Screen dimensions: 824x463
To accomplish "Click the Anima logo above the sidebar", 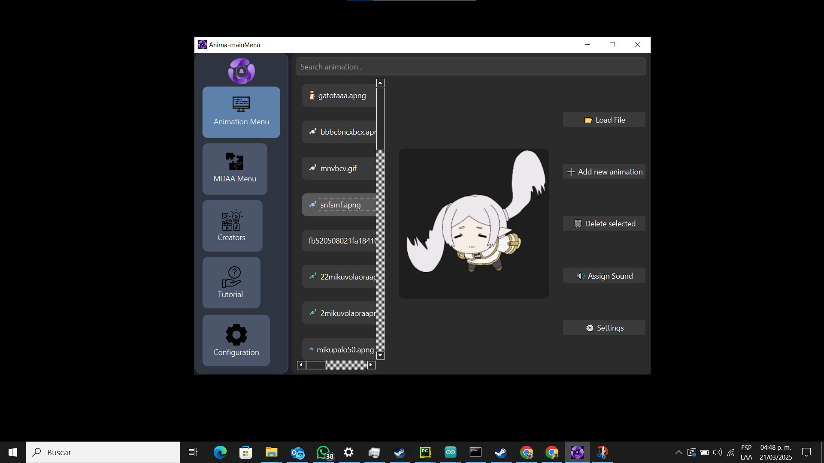I will 241,71.
